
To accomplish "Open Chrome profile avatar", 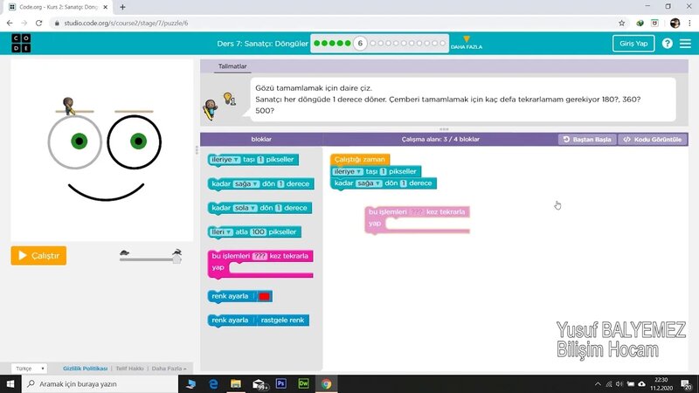I will (x=675, y=24).
